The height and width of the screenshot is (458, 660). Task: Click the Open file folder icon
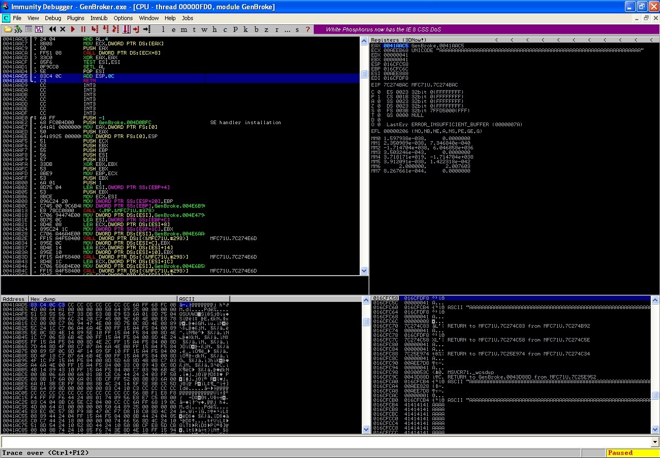point(9,29)
